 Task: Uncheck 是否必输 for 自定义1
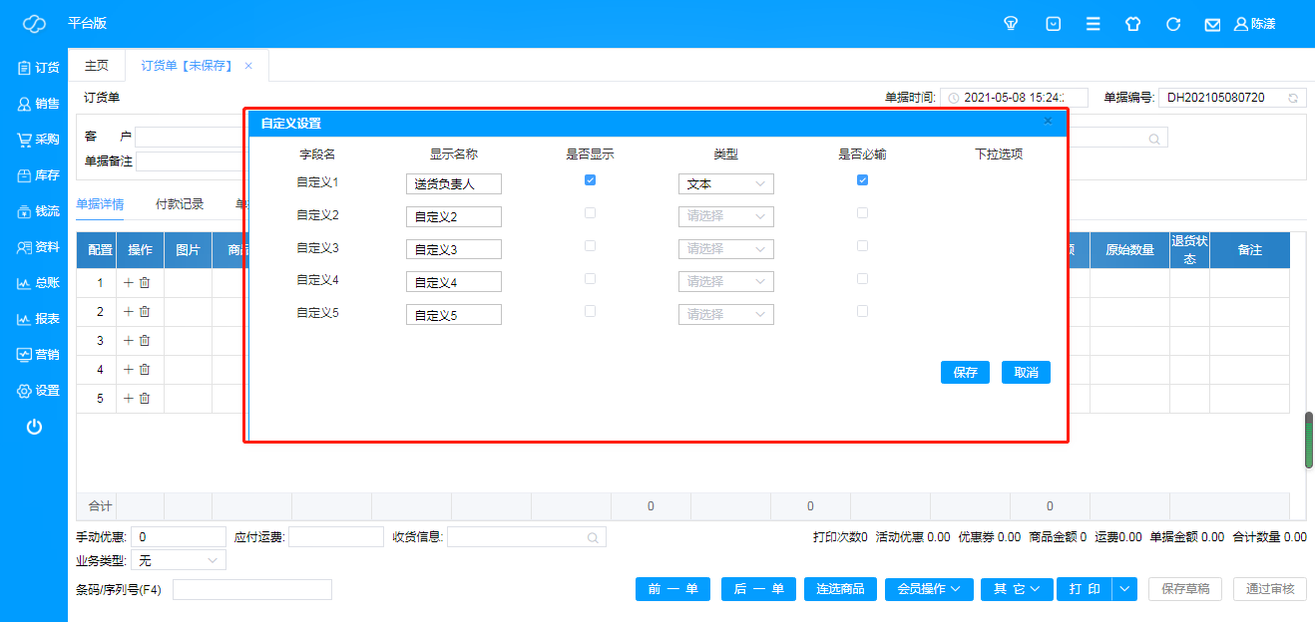coord(862,180)
